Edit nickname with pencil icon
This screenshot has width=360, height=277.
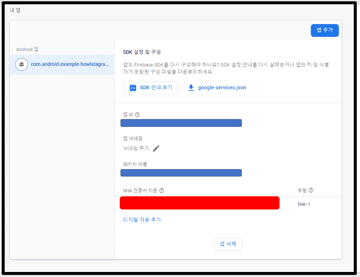point(156,148)
